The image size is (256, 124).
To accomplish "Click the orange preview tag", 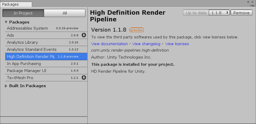I will pos(137,30).
